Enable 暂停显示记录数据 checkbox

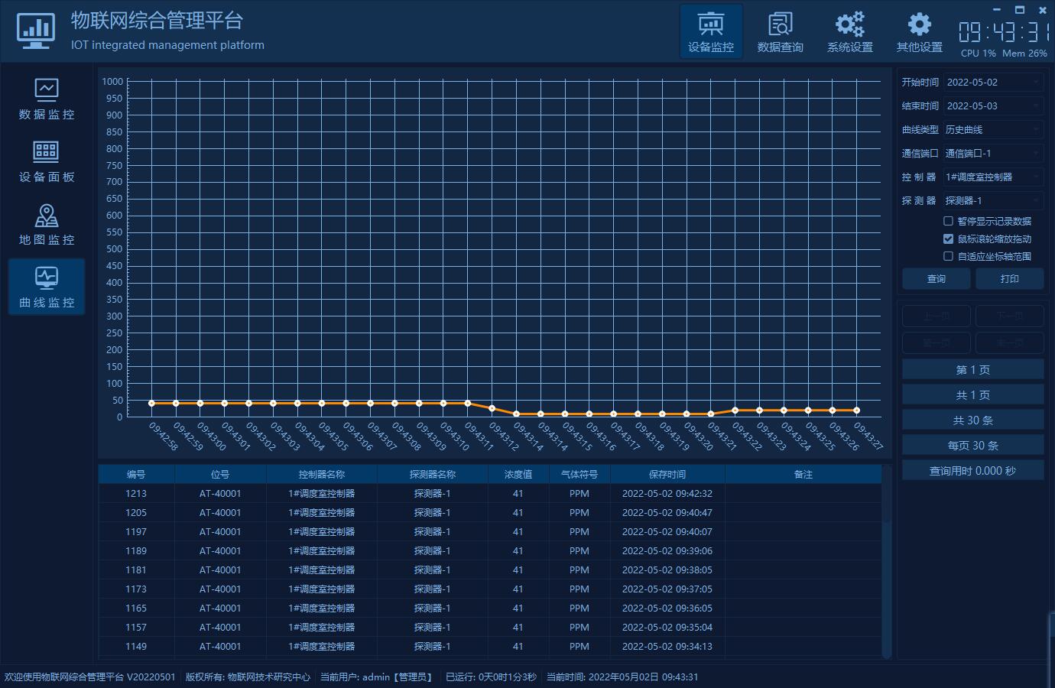948,221
